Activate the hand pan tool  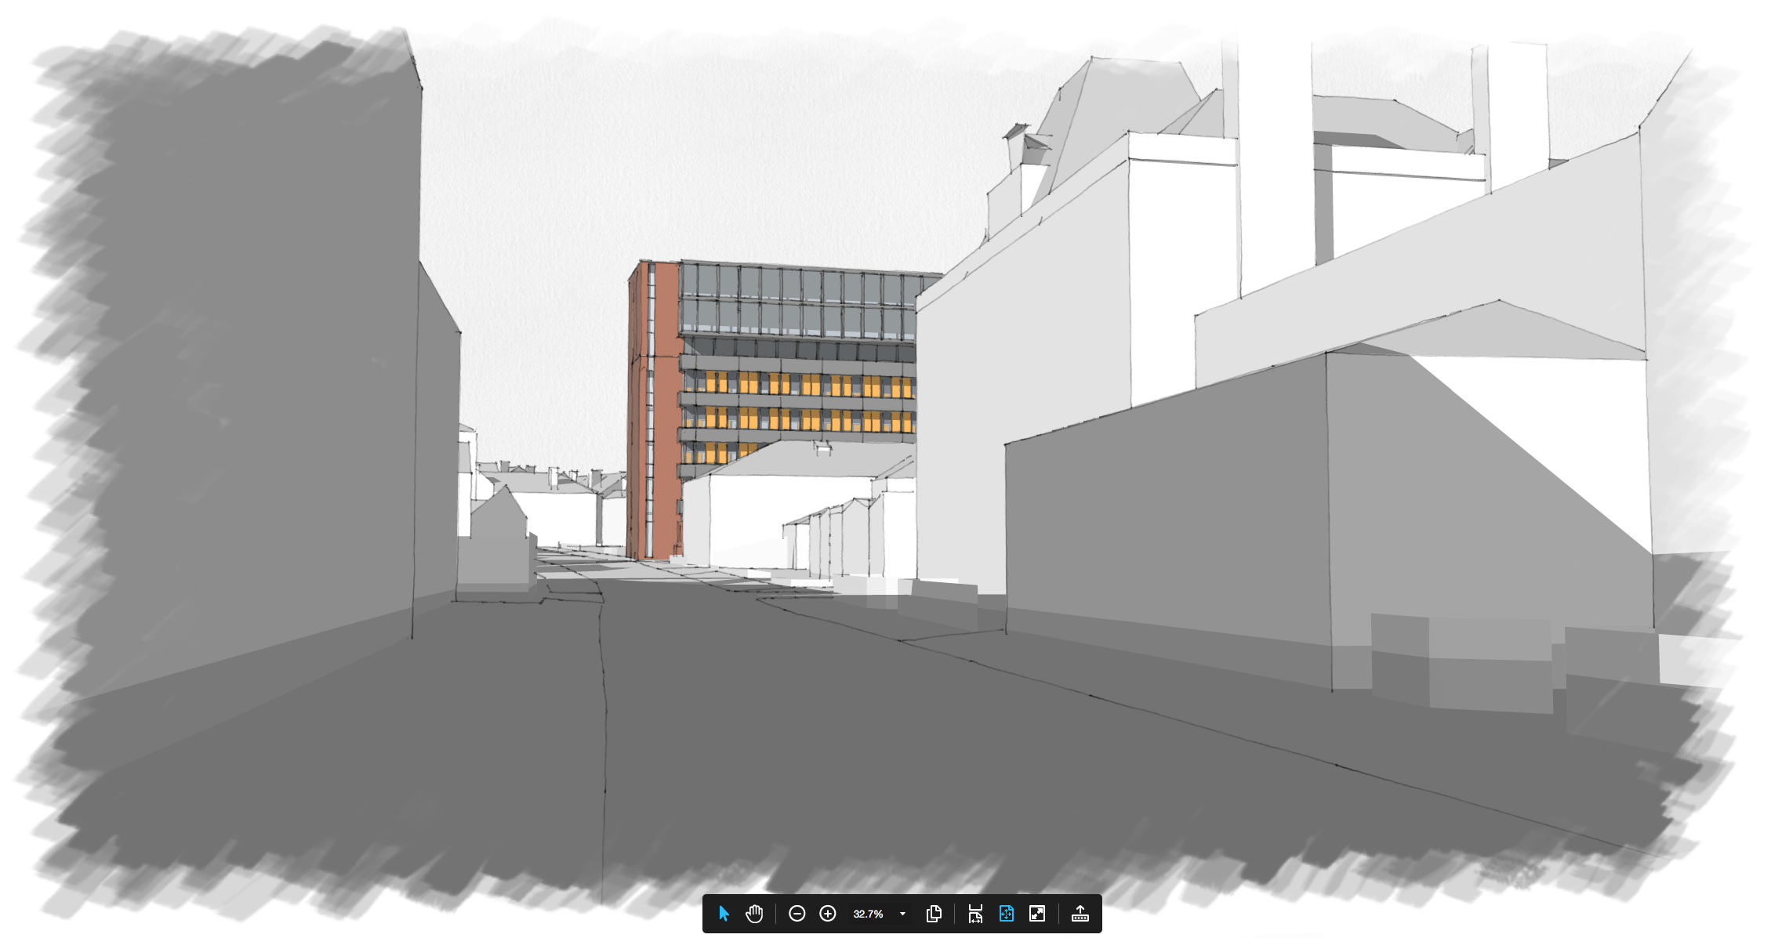(754, 914)
